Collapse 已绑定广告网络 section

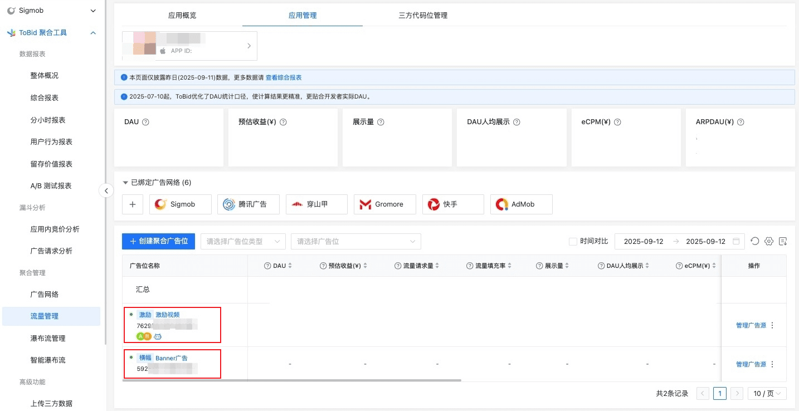point(125,183)
